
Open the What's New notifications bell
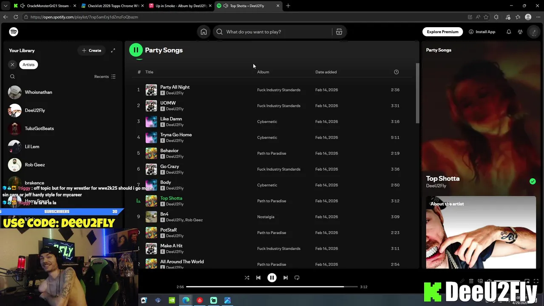(509, 32)
